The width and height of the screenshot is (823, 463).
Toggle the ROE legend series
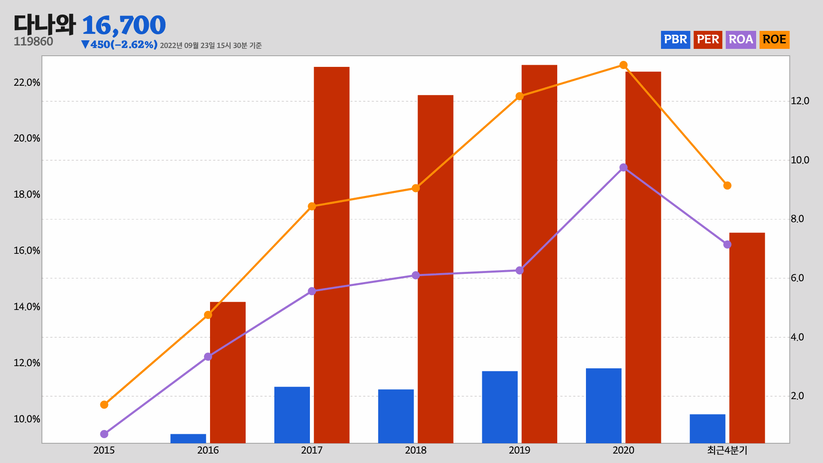774,39
